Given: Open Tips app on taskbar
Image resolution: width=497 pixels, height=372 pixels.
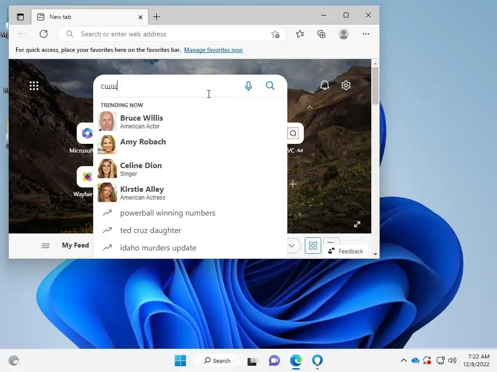Looking at the screenshot, I should tap(317, 360).
